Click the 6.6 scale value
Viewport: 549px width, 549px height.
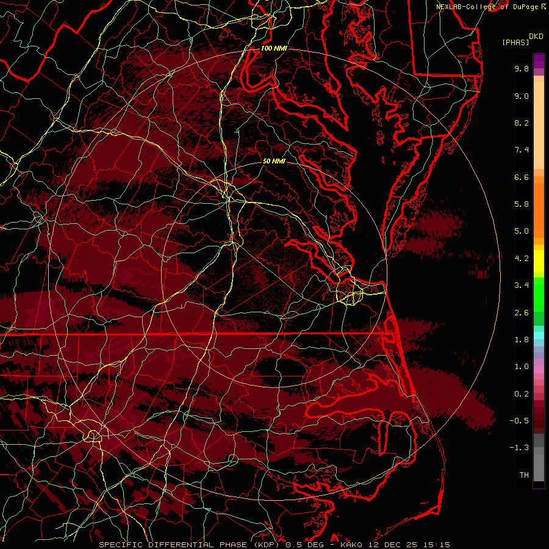[x=522, y=177]
